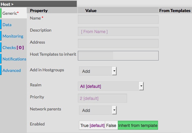Choose Inherit from template for Enabled

pyautogui.click(x=138, y=125)
